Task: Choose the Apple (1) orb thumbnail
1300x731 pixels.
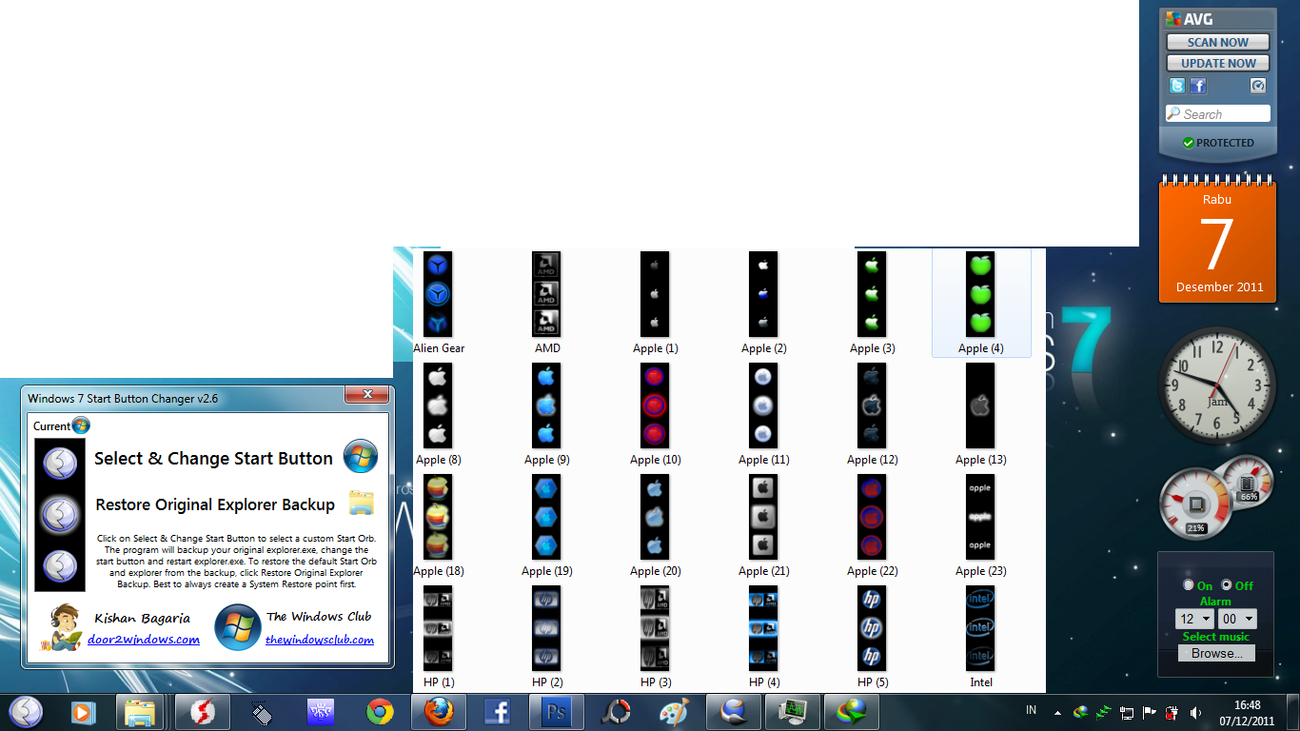Action: coord(655,294)
